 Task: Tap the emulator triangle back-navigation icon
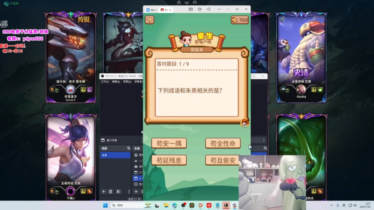209,9
